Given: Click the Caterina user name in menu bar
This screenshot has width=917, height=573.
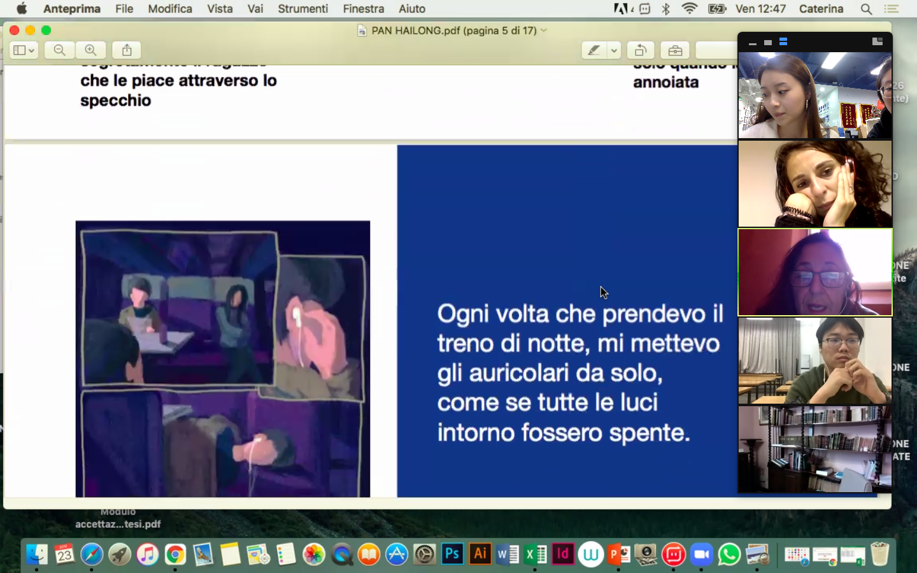Looking at the screenshot, I should click(821, 9).
